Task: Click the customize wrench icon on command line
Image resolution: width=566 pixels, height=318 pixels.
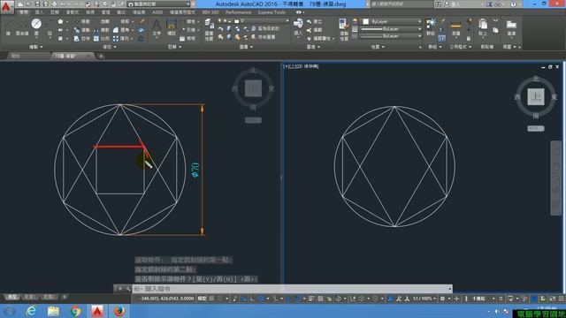Action: click(127, 289)
